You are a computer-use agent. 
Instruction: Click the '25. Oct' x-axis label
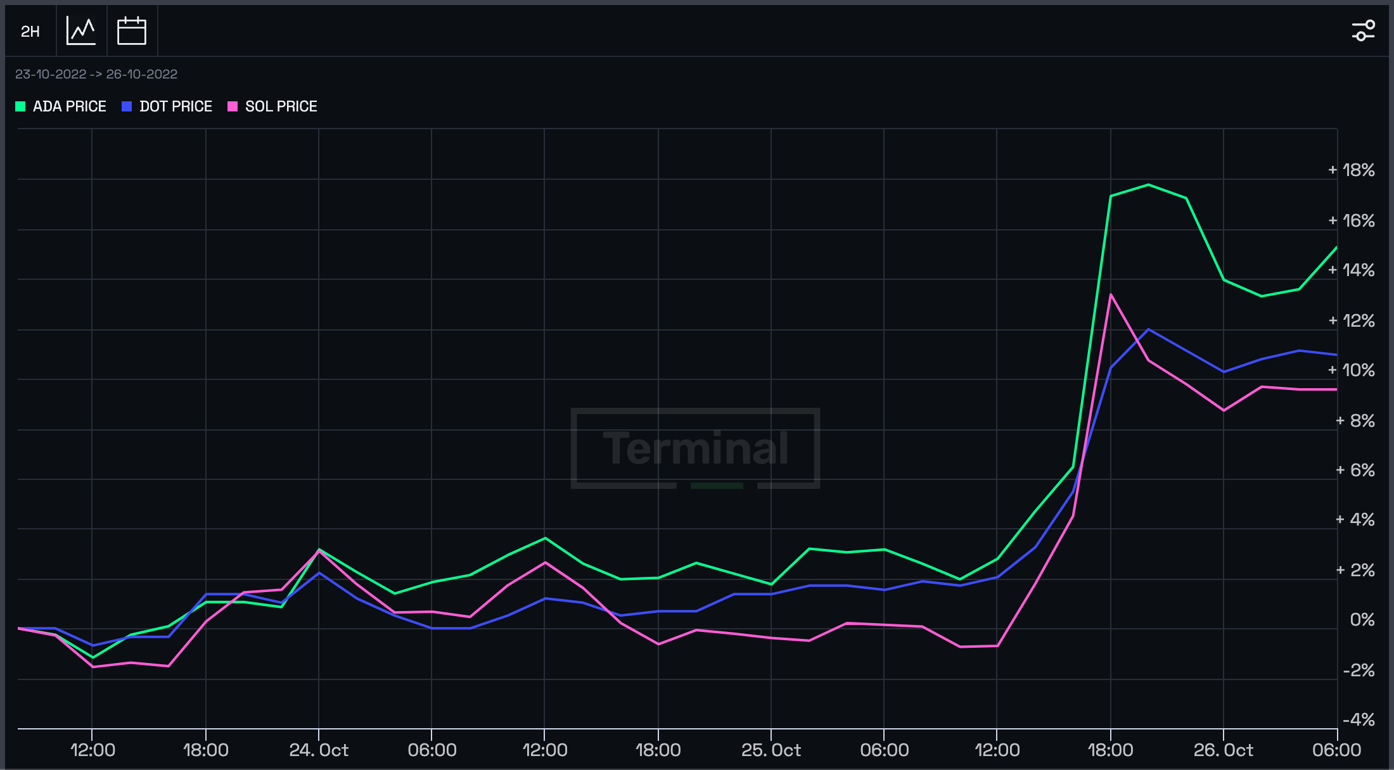771,750
